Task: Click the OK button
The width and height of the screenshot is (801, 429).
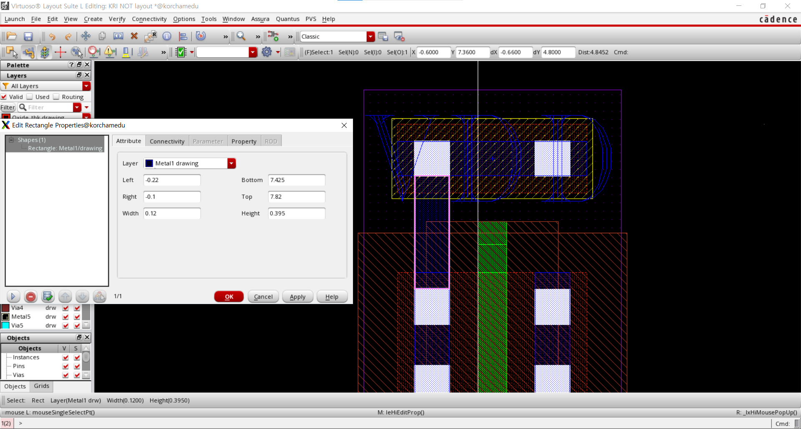Action: 229,297
